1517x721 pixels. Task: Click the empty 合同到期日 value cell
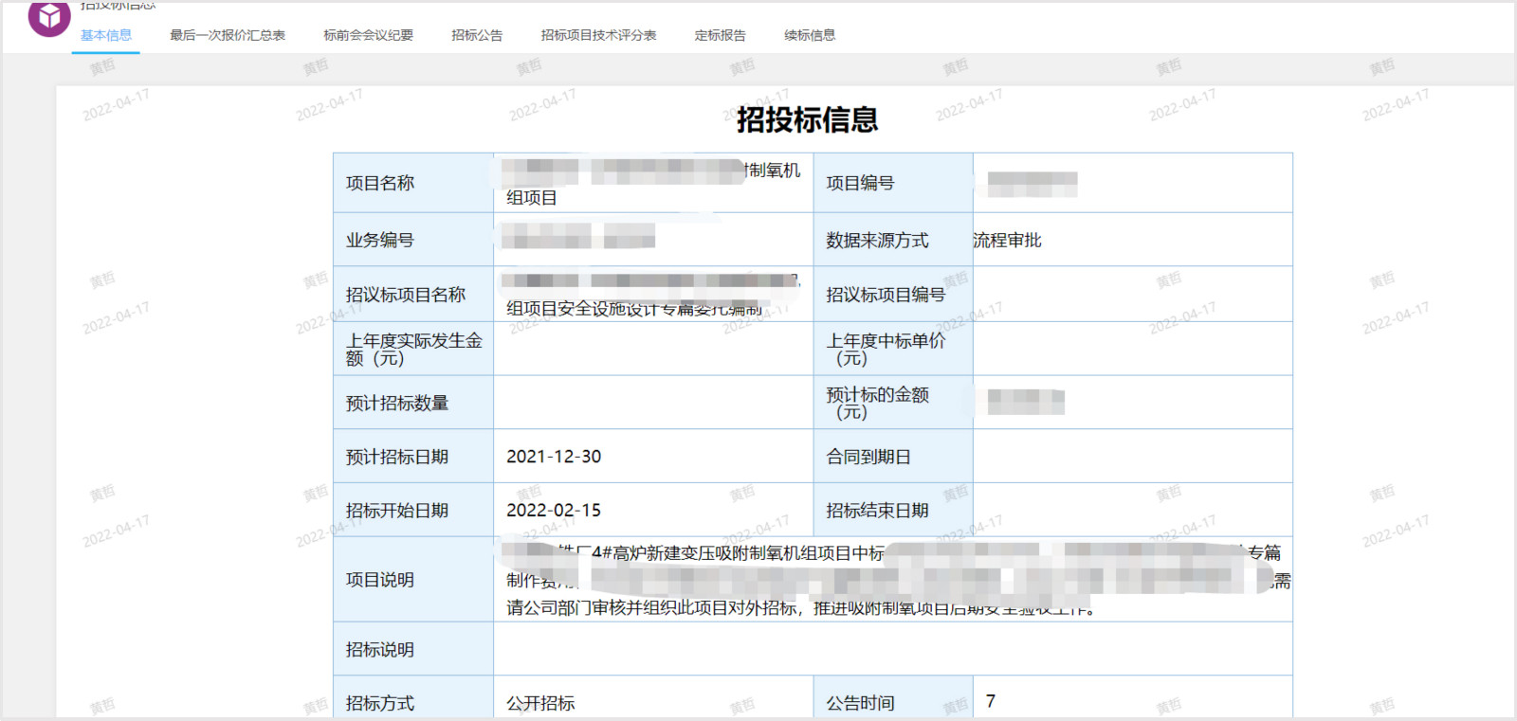pos(1133,457)
